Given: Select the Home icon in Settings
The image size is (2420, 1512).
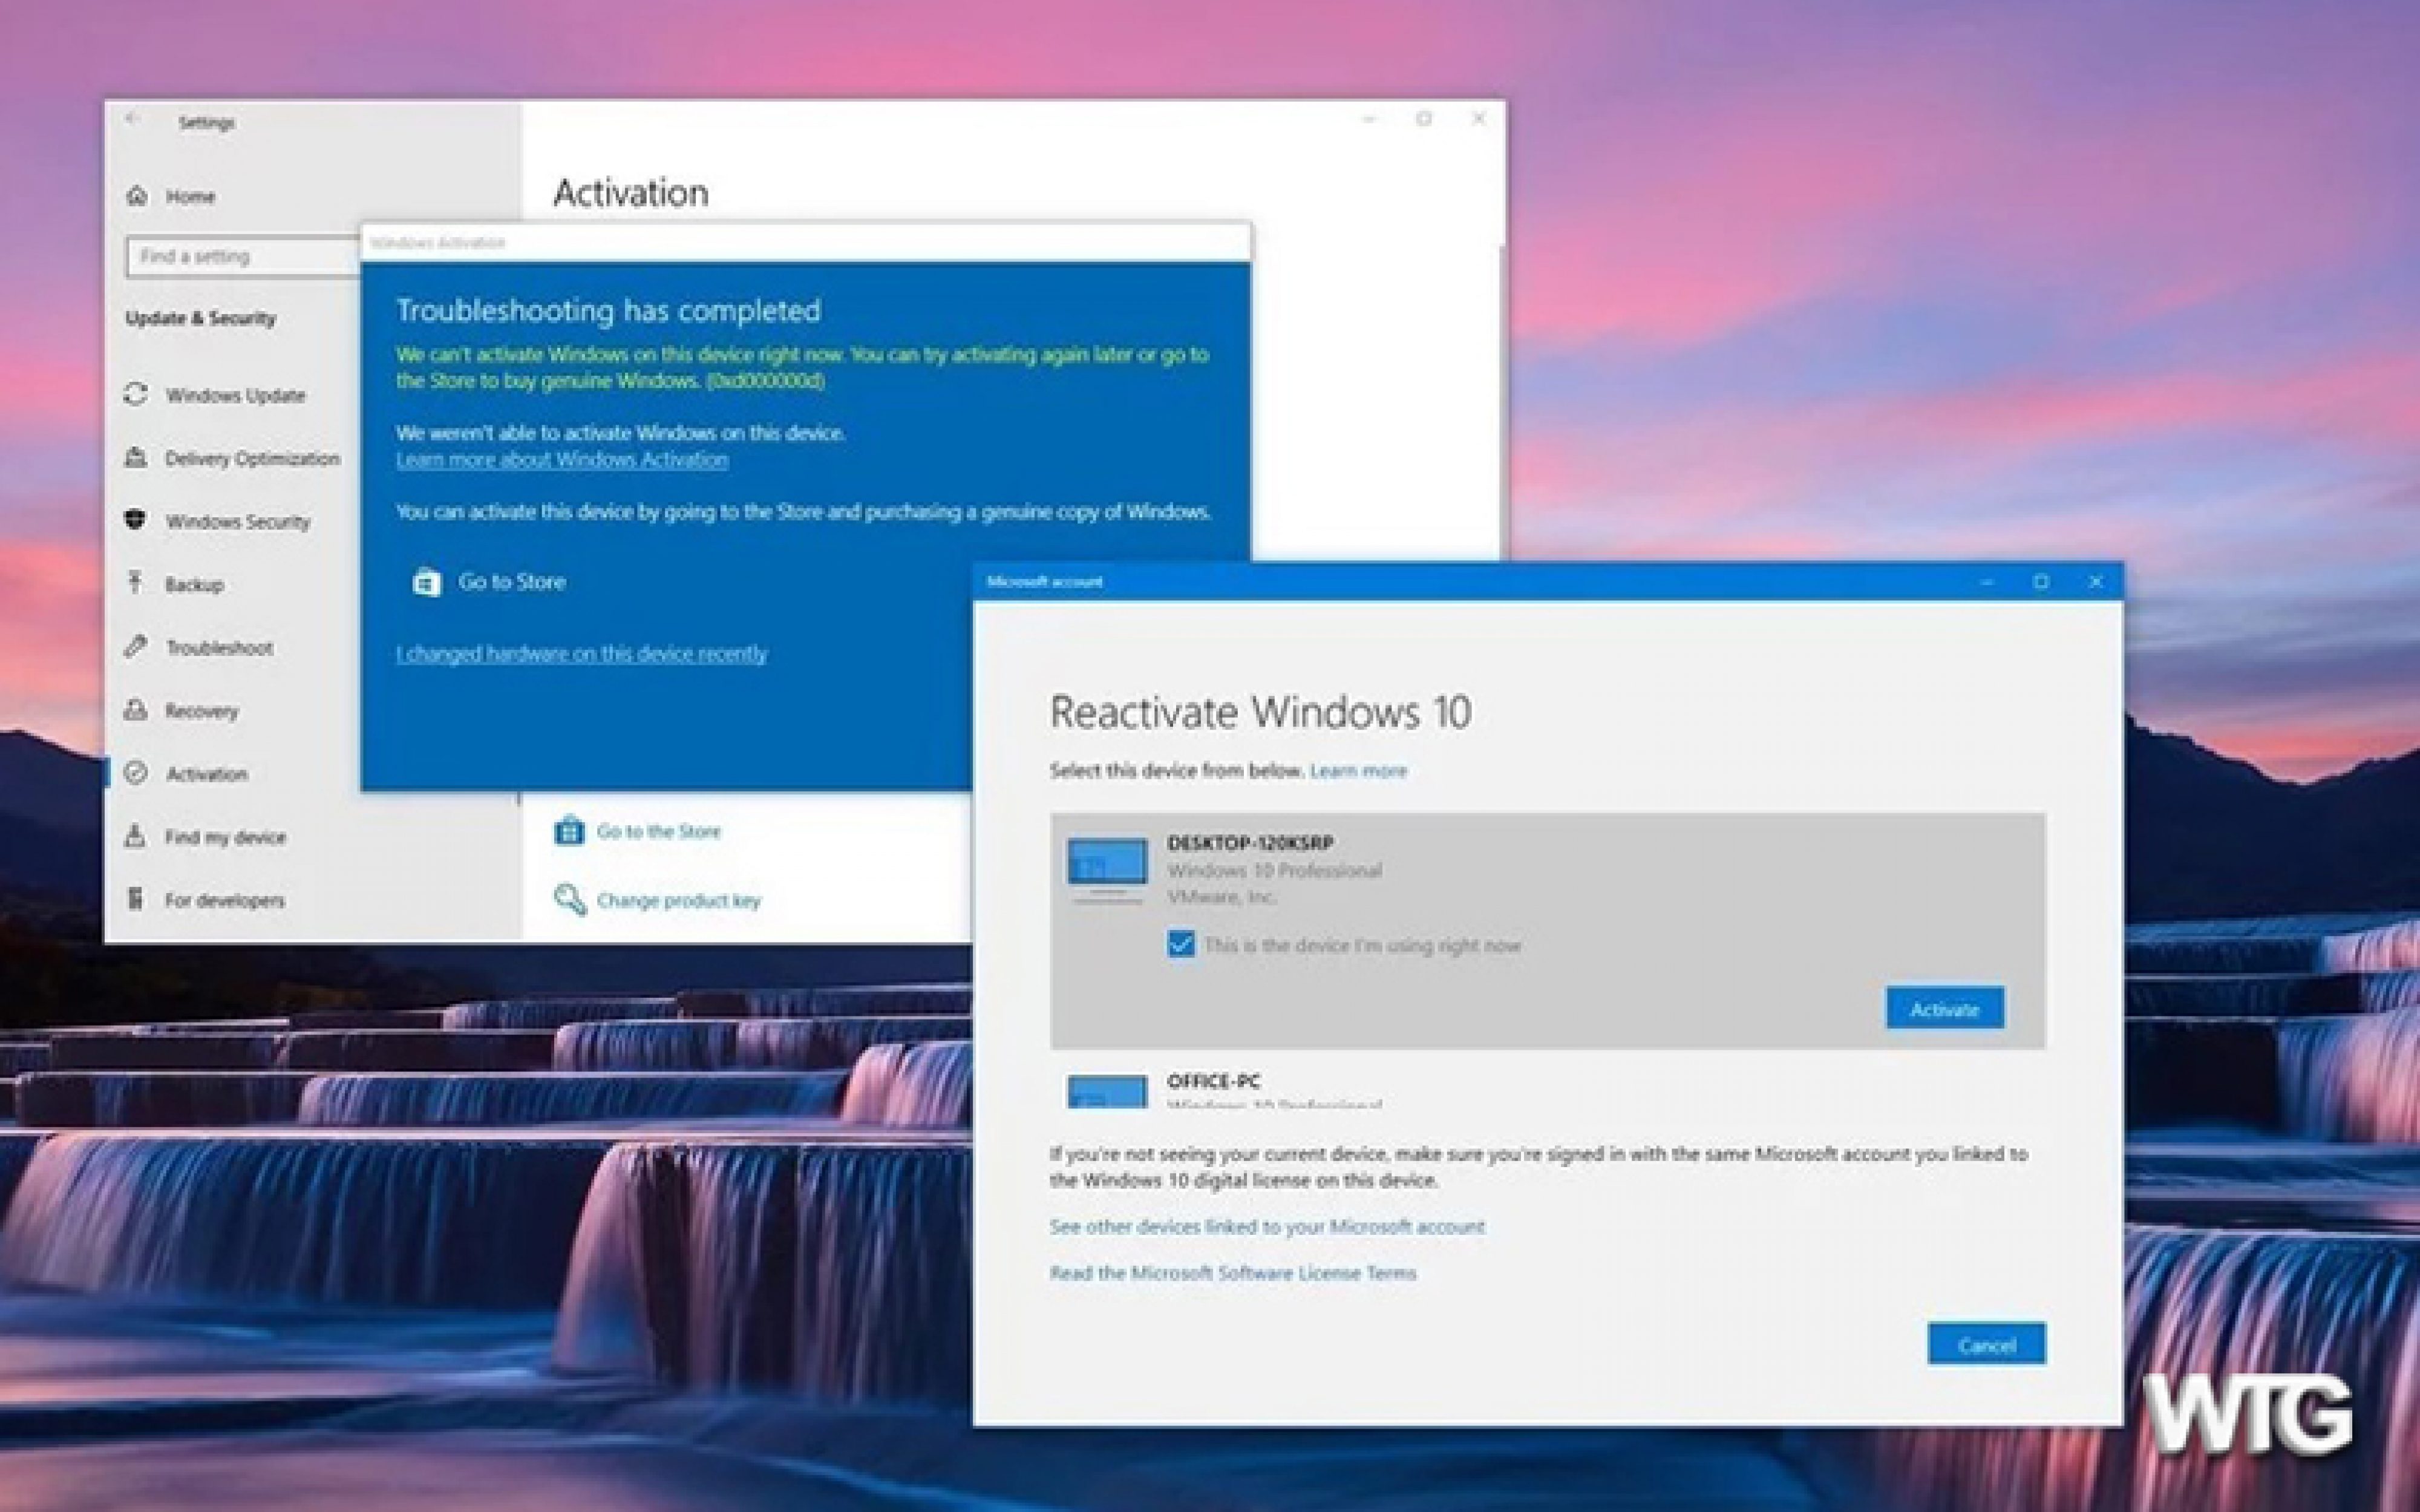Looking at the screenshot, I should click(x=136, y=196).
